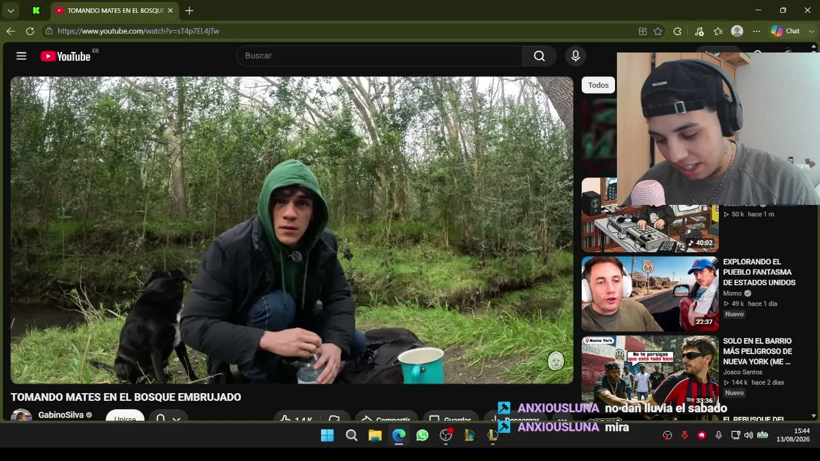Play the 40:02 DJ mixer thumbnail video
This screenshot has height=461, width=820.
pyautogui.click(x=650, y=215)
